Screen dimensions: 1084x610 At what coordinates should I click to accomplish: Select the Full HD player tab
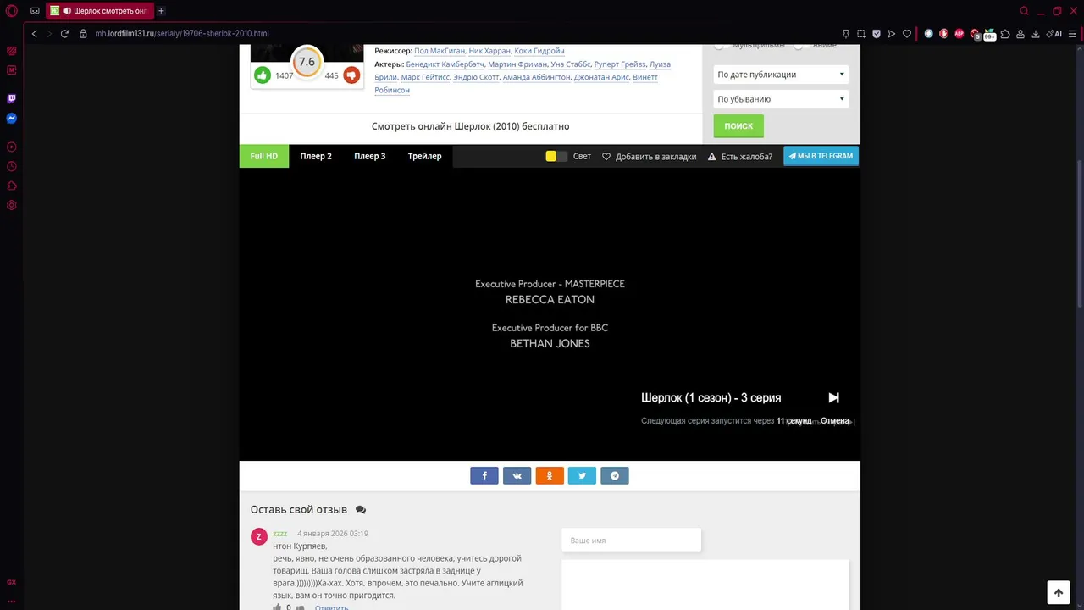pos(264,156)
